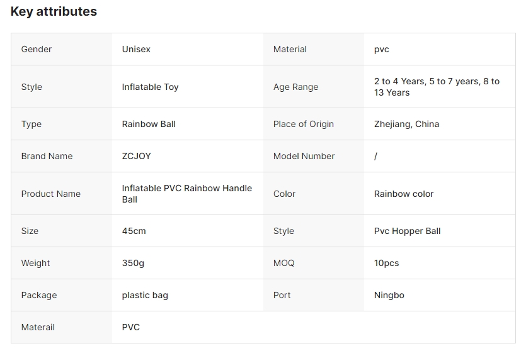The height and width of the screenshot is (351, 526).
Task: Click the "Rainbow Ball" type value
Action: [149, 124]
